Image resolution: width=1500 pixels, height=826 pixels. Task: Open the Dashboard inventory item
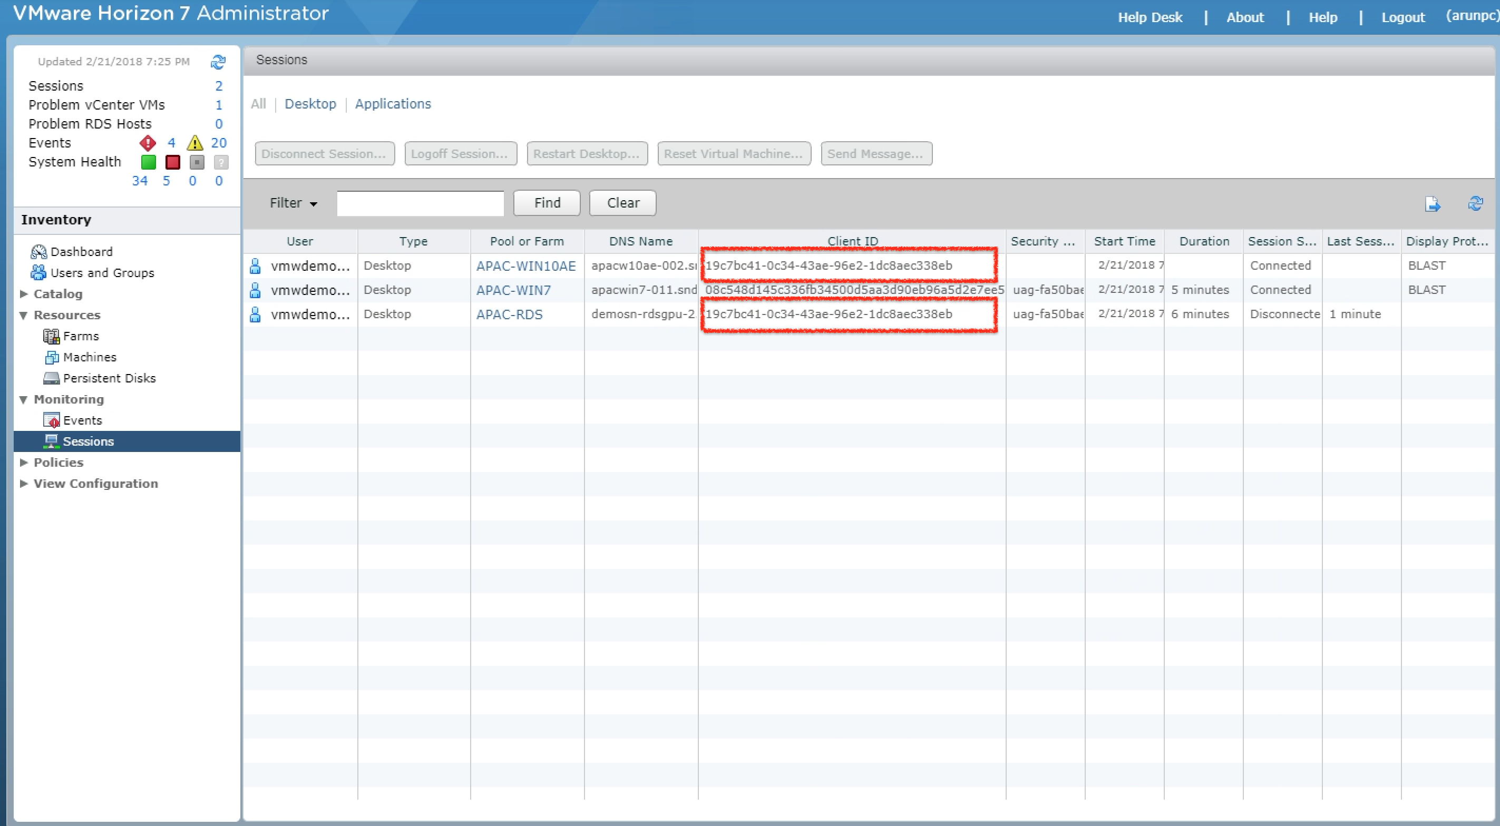click(x=82, y=251)
